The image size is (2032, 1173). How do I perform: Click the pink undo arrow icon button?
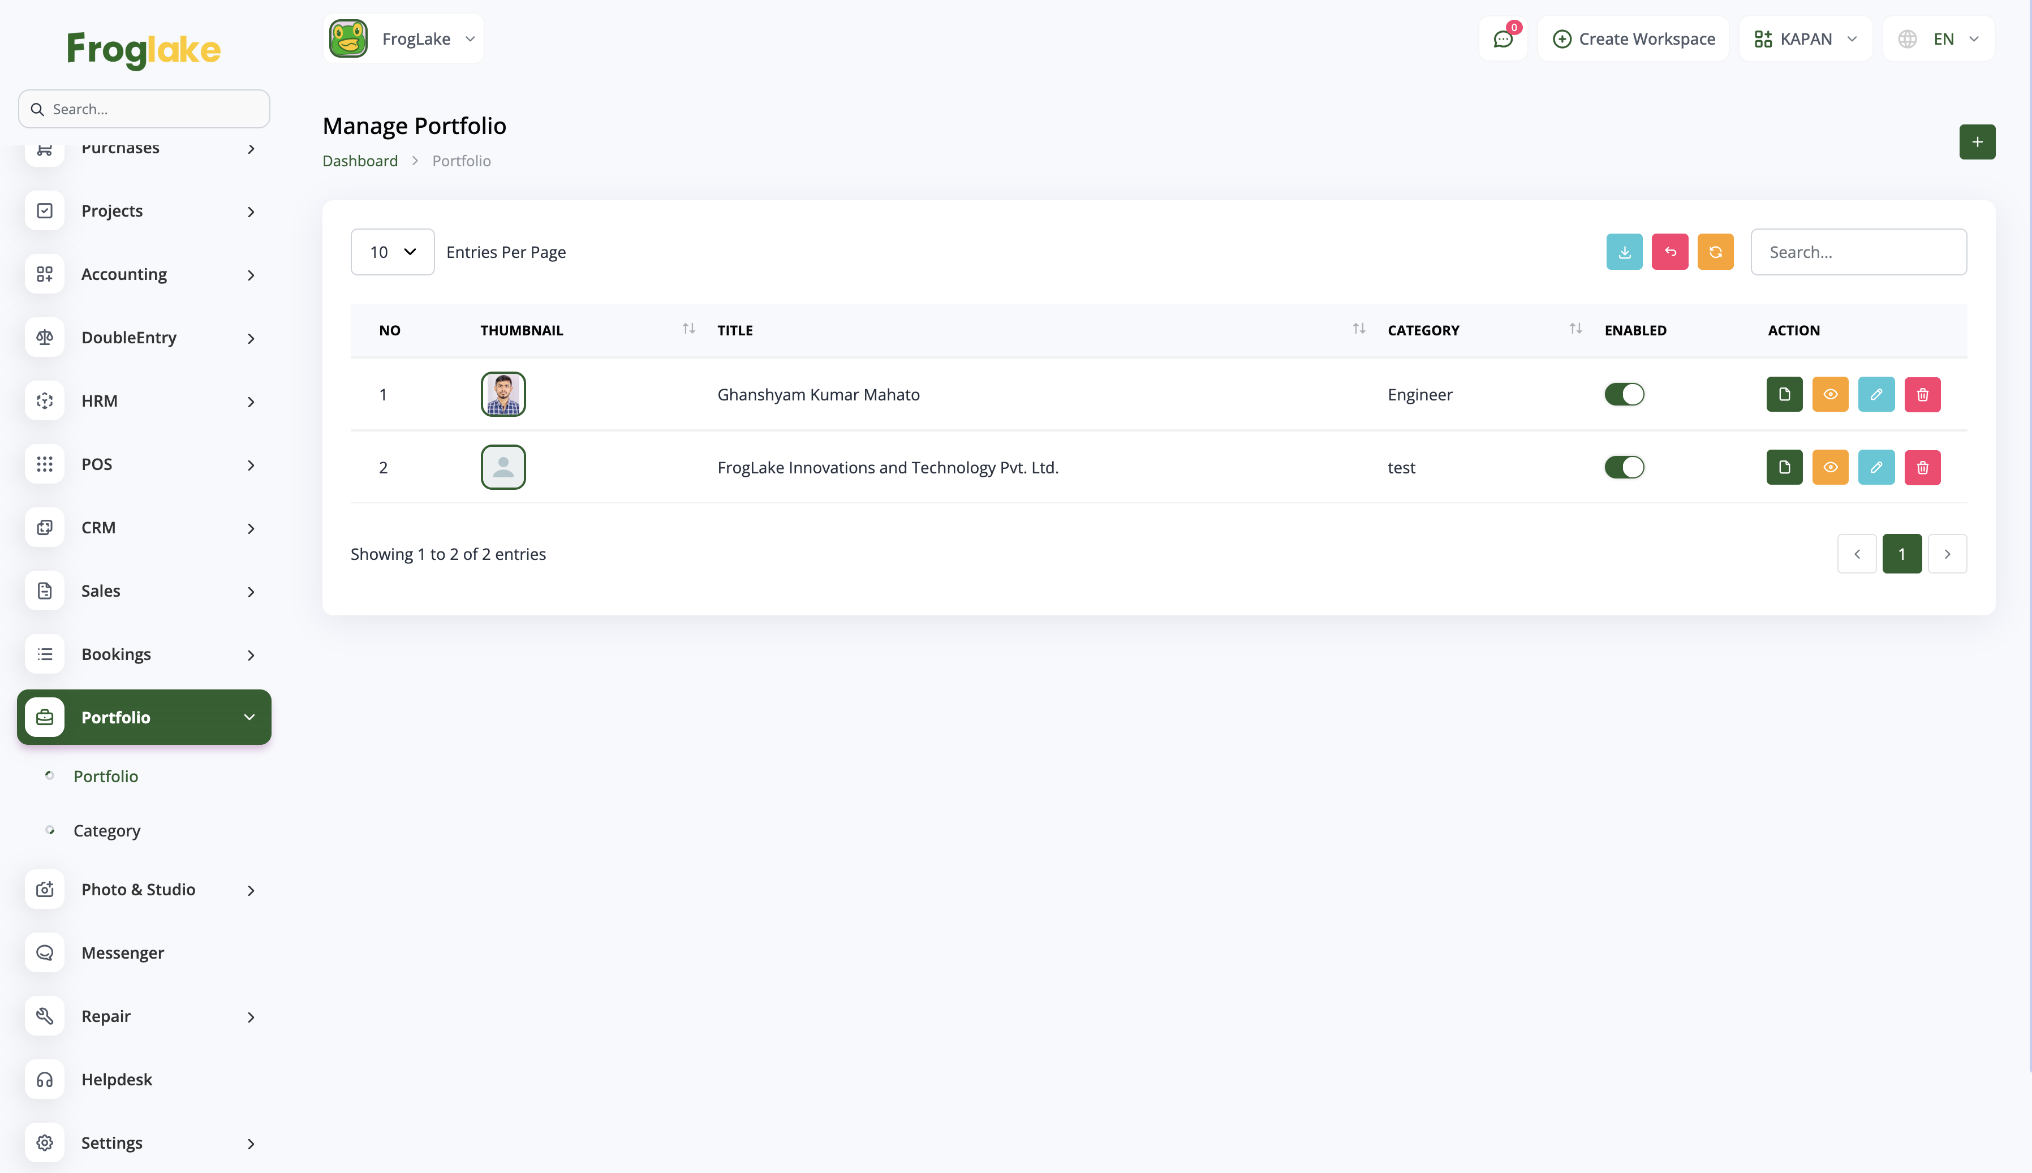point(1669,252)
